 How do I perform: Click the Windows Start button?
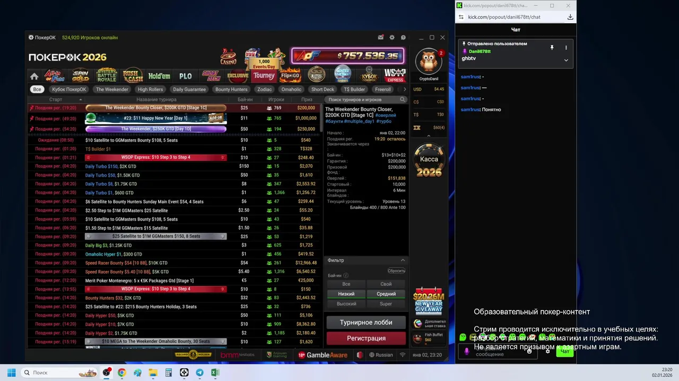pyautogui.click(x=12, y=373)
